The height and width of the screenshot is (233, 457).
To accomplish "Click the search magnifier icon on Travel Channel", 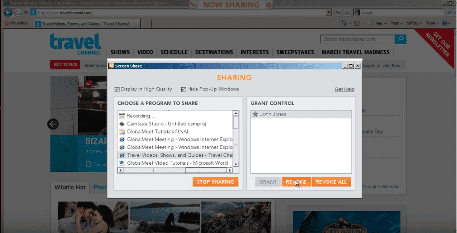I will [400, 39].
